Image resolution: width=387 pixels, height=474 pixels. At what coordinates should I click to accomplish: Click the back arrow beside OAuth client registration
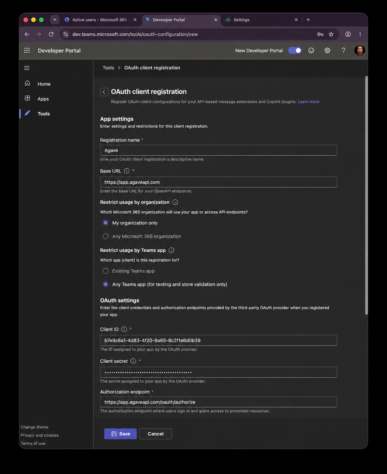click(x=104, y=92)
